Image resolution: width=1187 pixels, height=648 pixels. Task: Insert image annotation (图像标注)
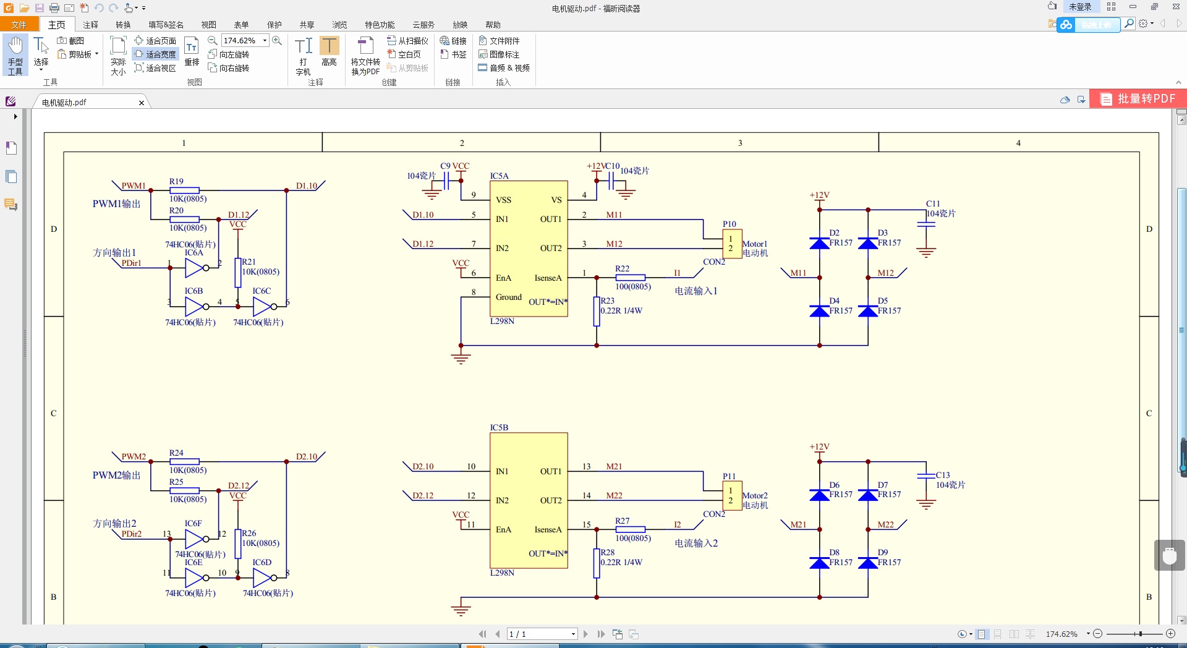499,54
